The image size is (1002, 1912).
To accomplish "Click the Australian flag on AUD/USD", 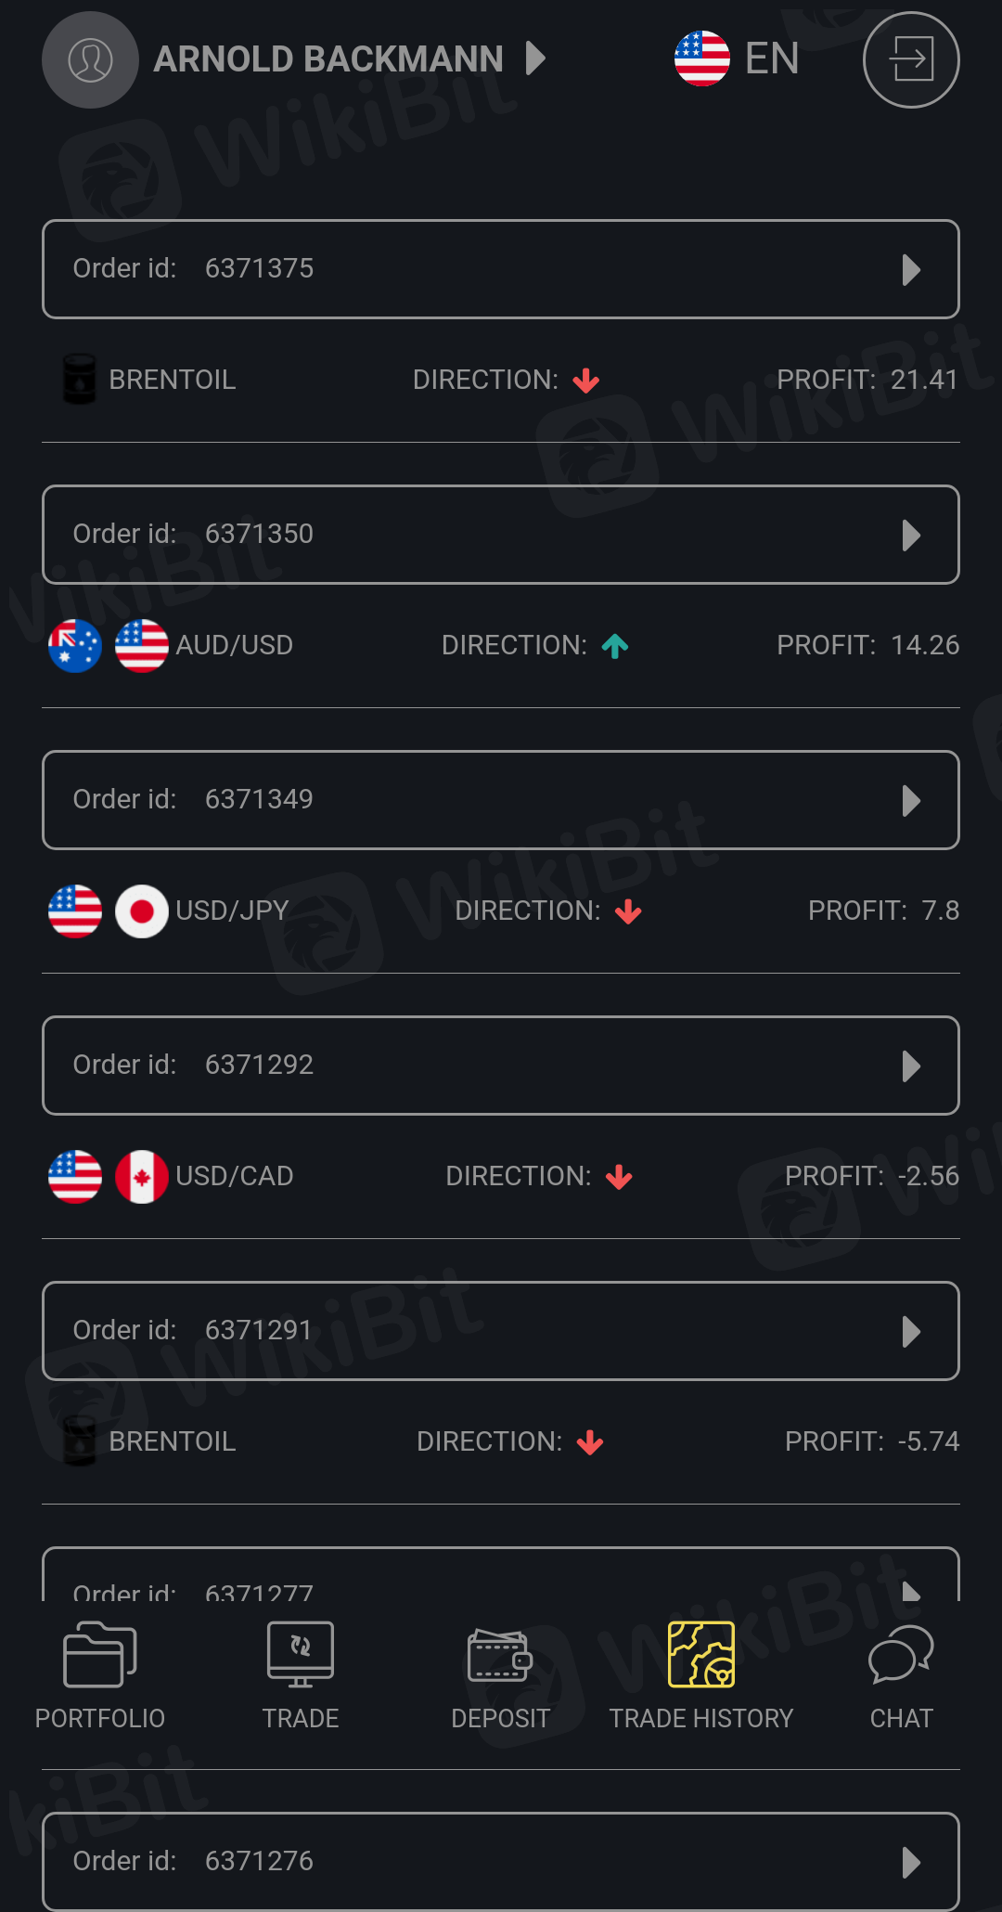I will [75, 645].
